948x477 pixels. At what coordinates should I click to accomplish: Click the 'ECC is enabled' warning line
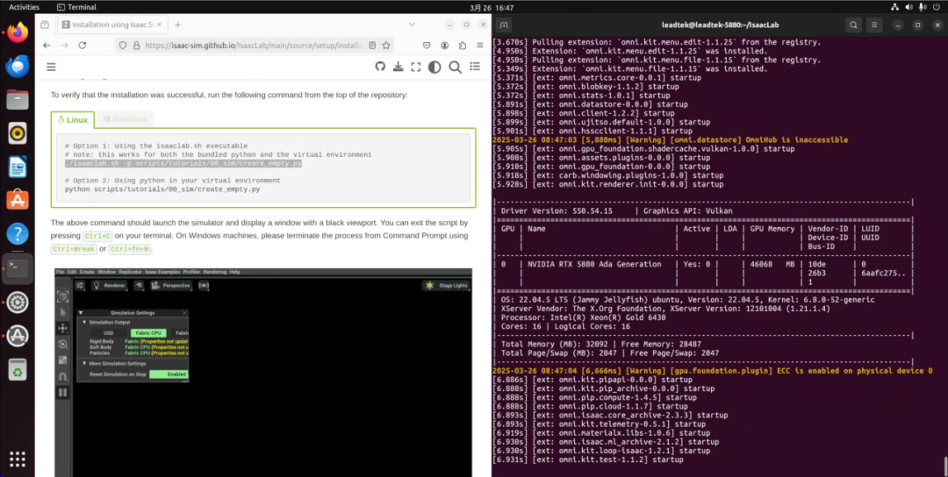point(712,371)
